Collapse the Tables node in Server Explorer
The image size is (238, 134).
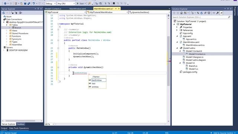click(7, 25)
